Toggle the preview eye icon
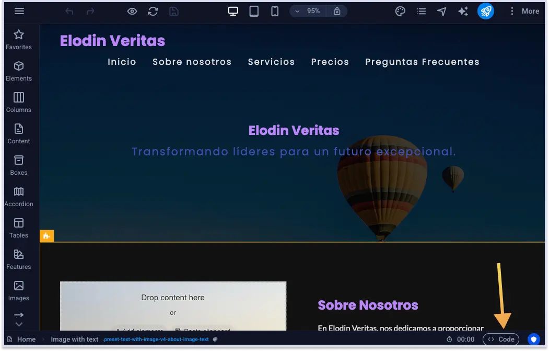Image resolution: width=549 pixels, height=351 pixels. [x=132, y=11]
